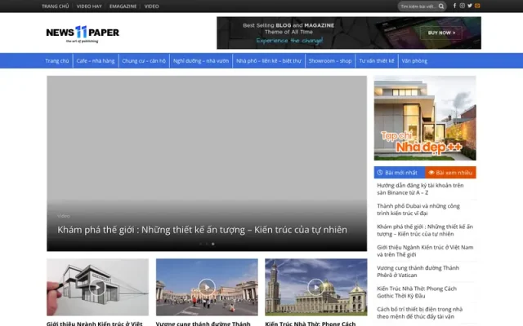Open the Instagram social icon

pos(462,6)
